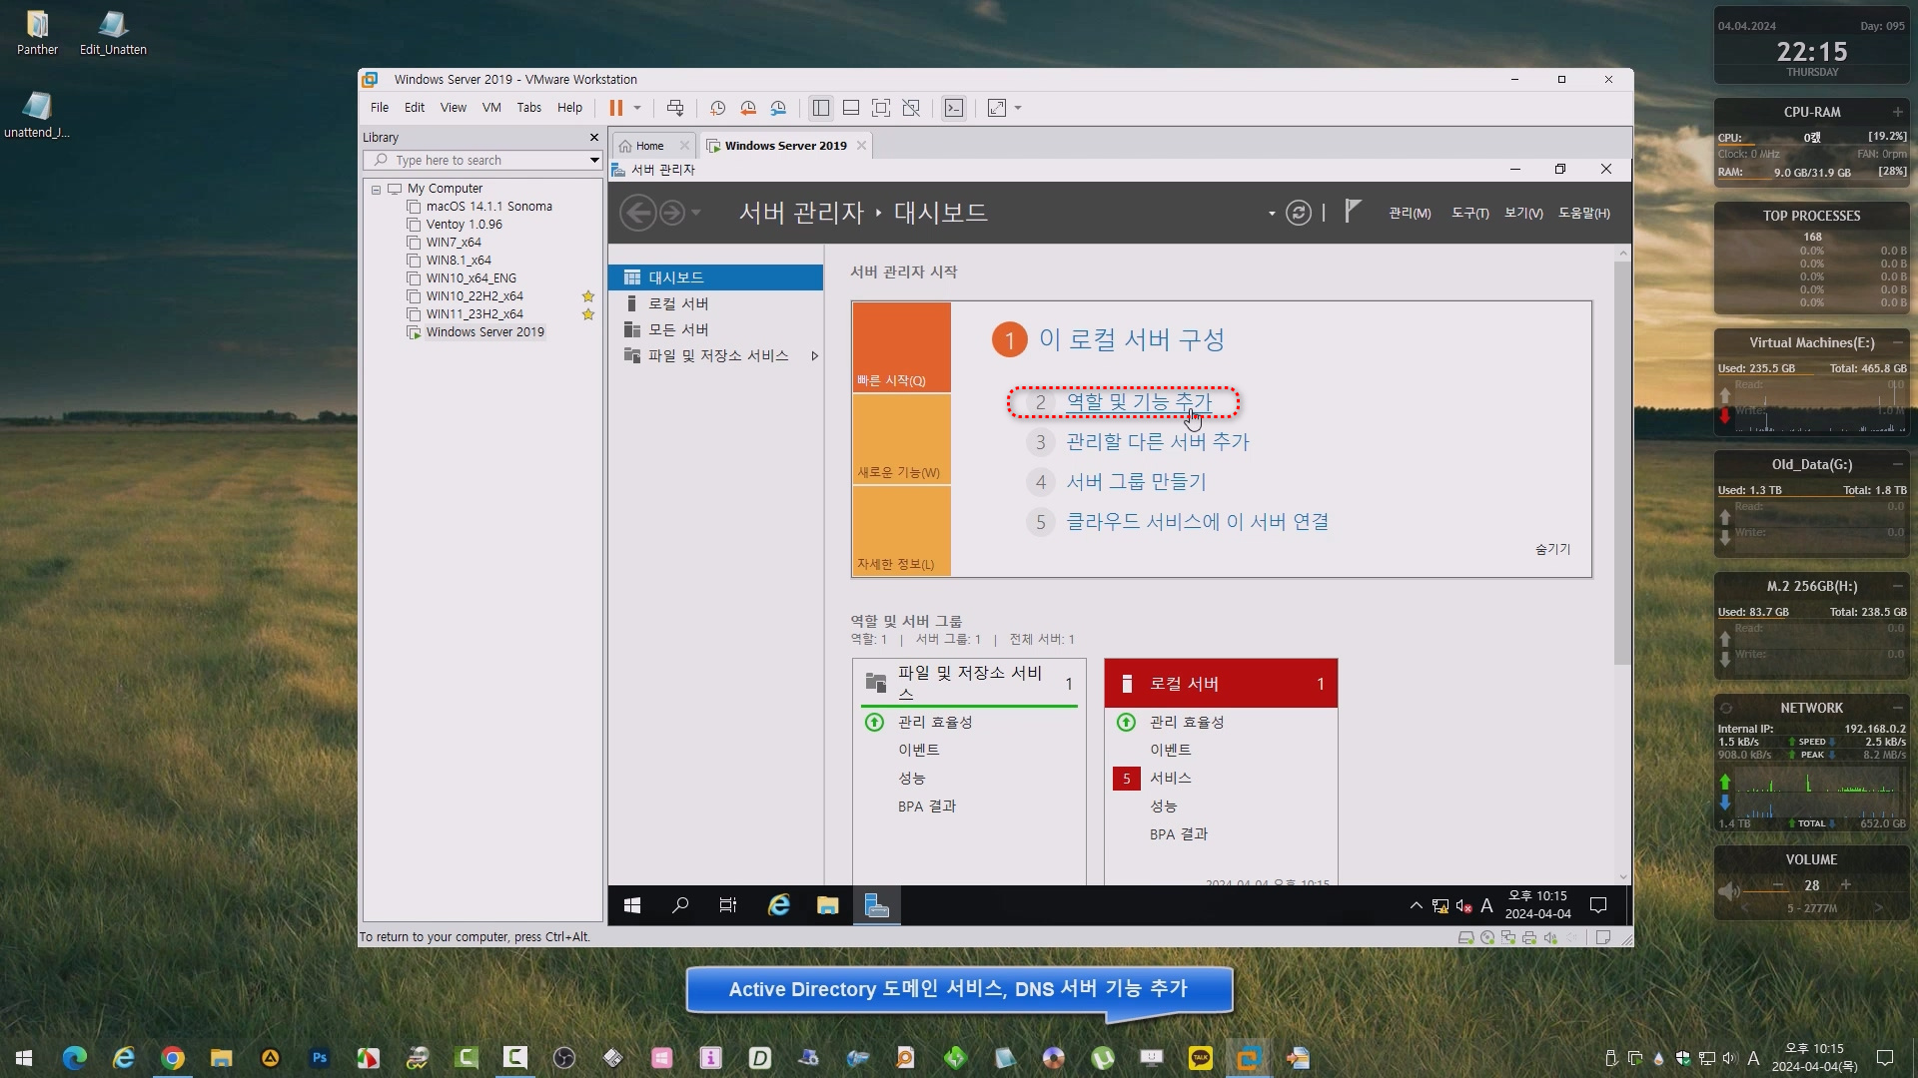Open the VM menu

click(491, 108)
